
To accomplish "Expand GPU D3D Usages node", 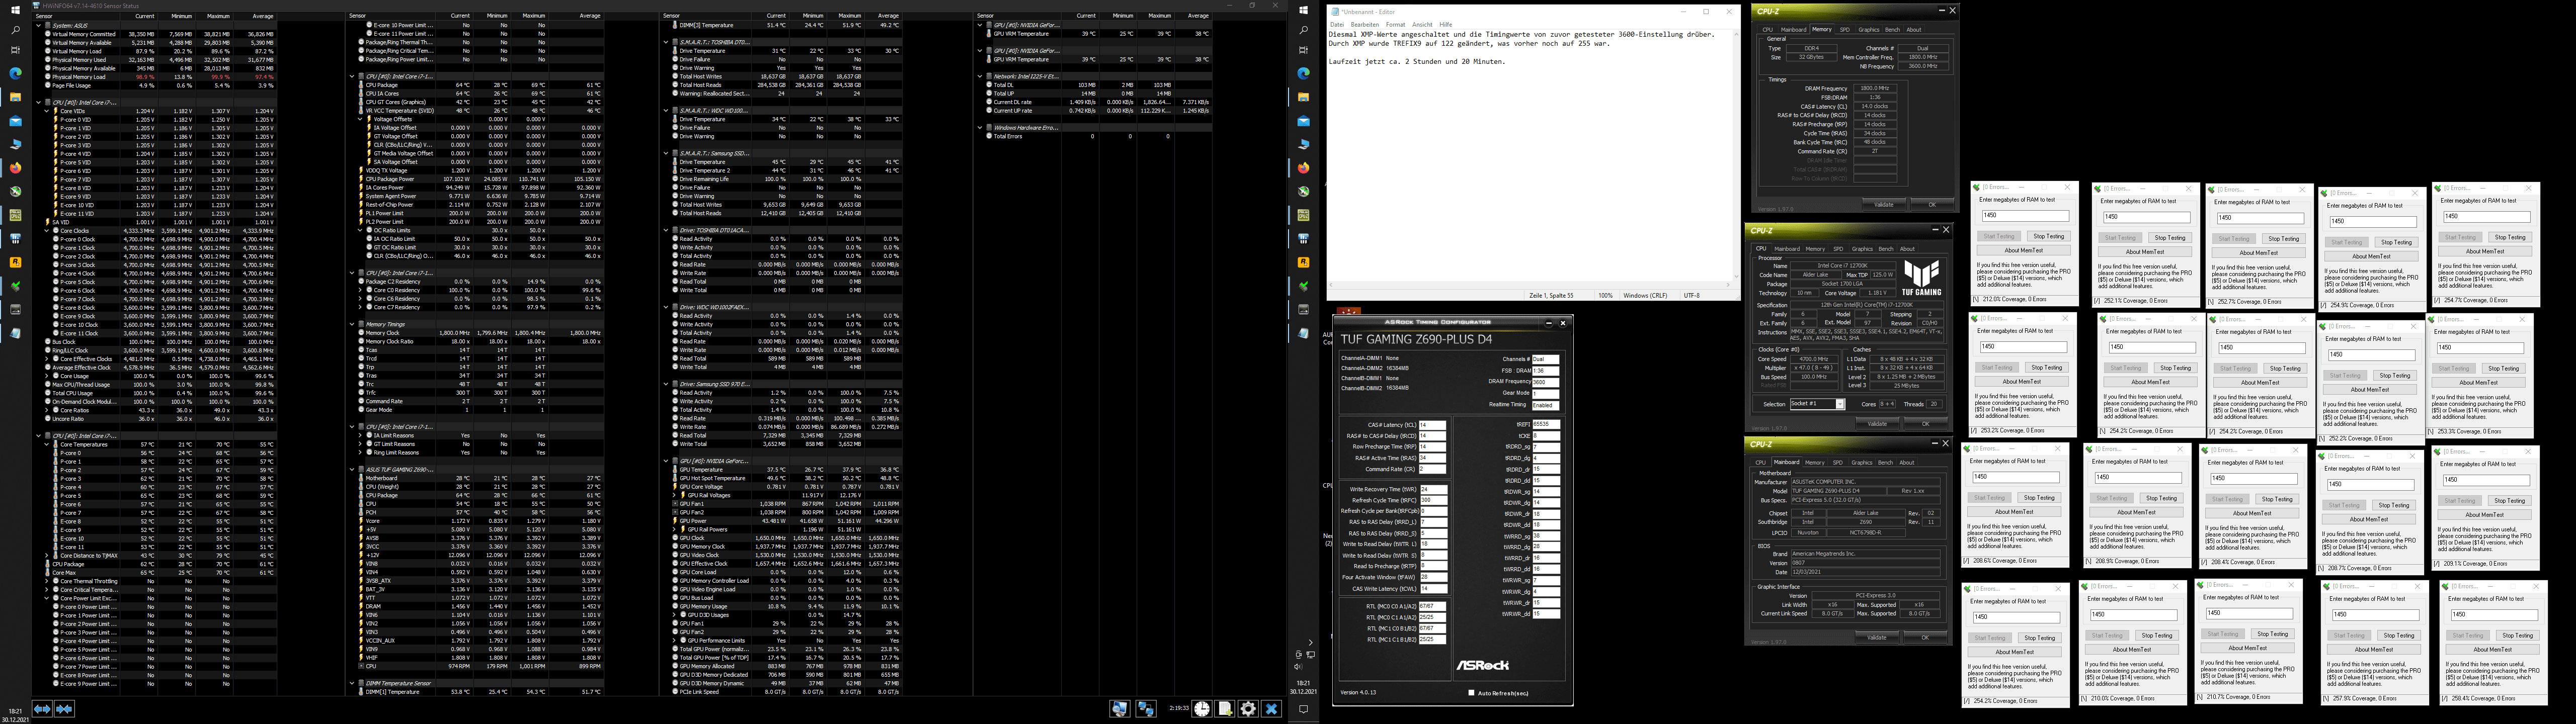I will pyautogui.click(x=675, y=615).
